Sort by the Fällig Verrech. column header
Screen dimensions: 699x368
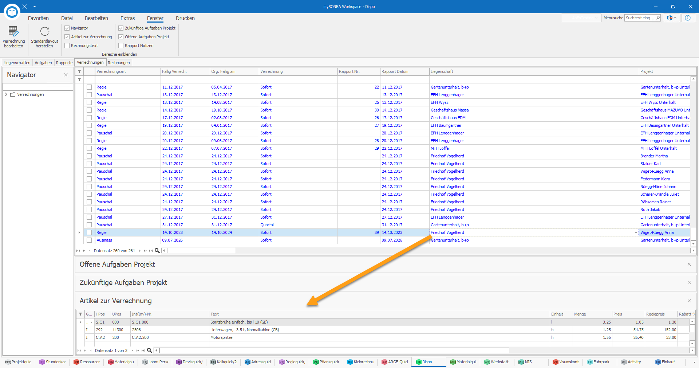[185, 71]
